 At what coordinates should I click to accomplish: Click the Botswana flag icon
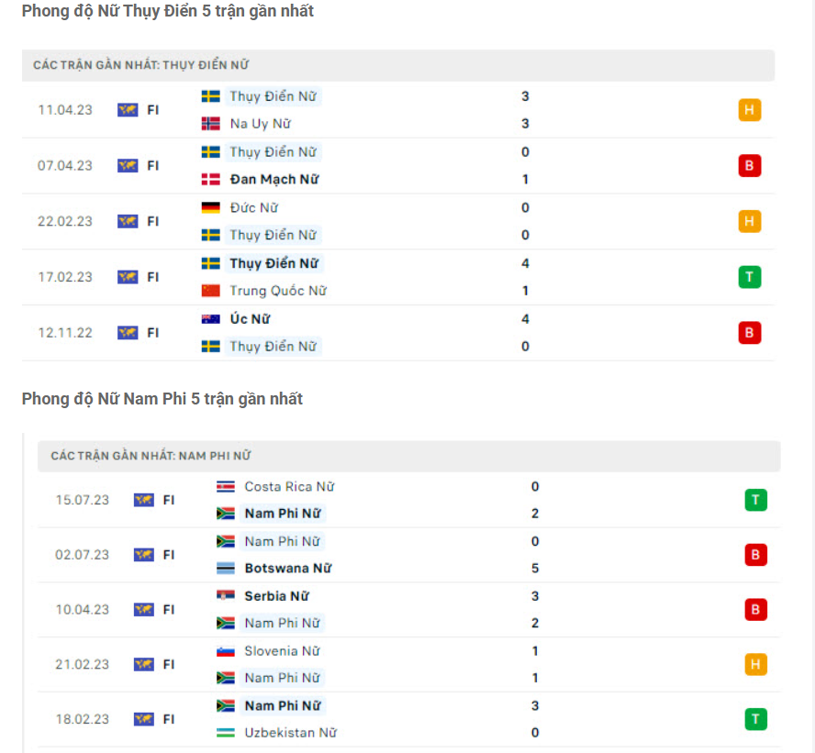pyautogui.click(x=225, y=569)
